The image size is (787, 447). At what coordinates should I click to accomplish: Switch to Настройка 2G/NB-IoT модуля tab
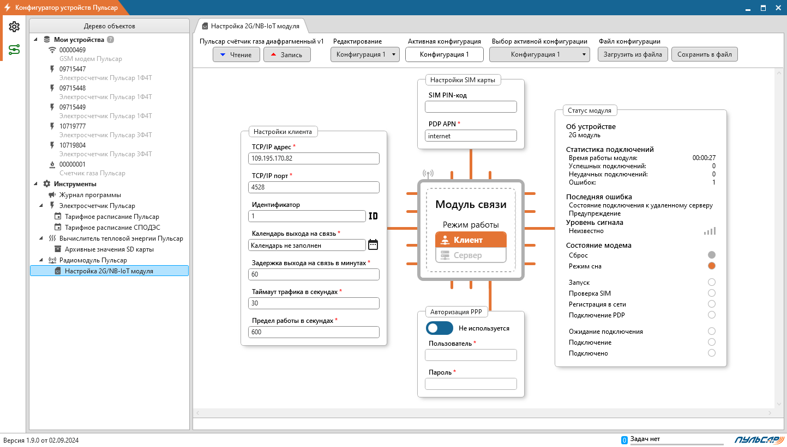250,26
